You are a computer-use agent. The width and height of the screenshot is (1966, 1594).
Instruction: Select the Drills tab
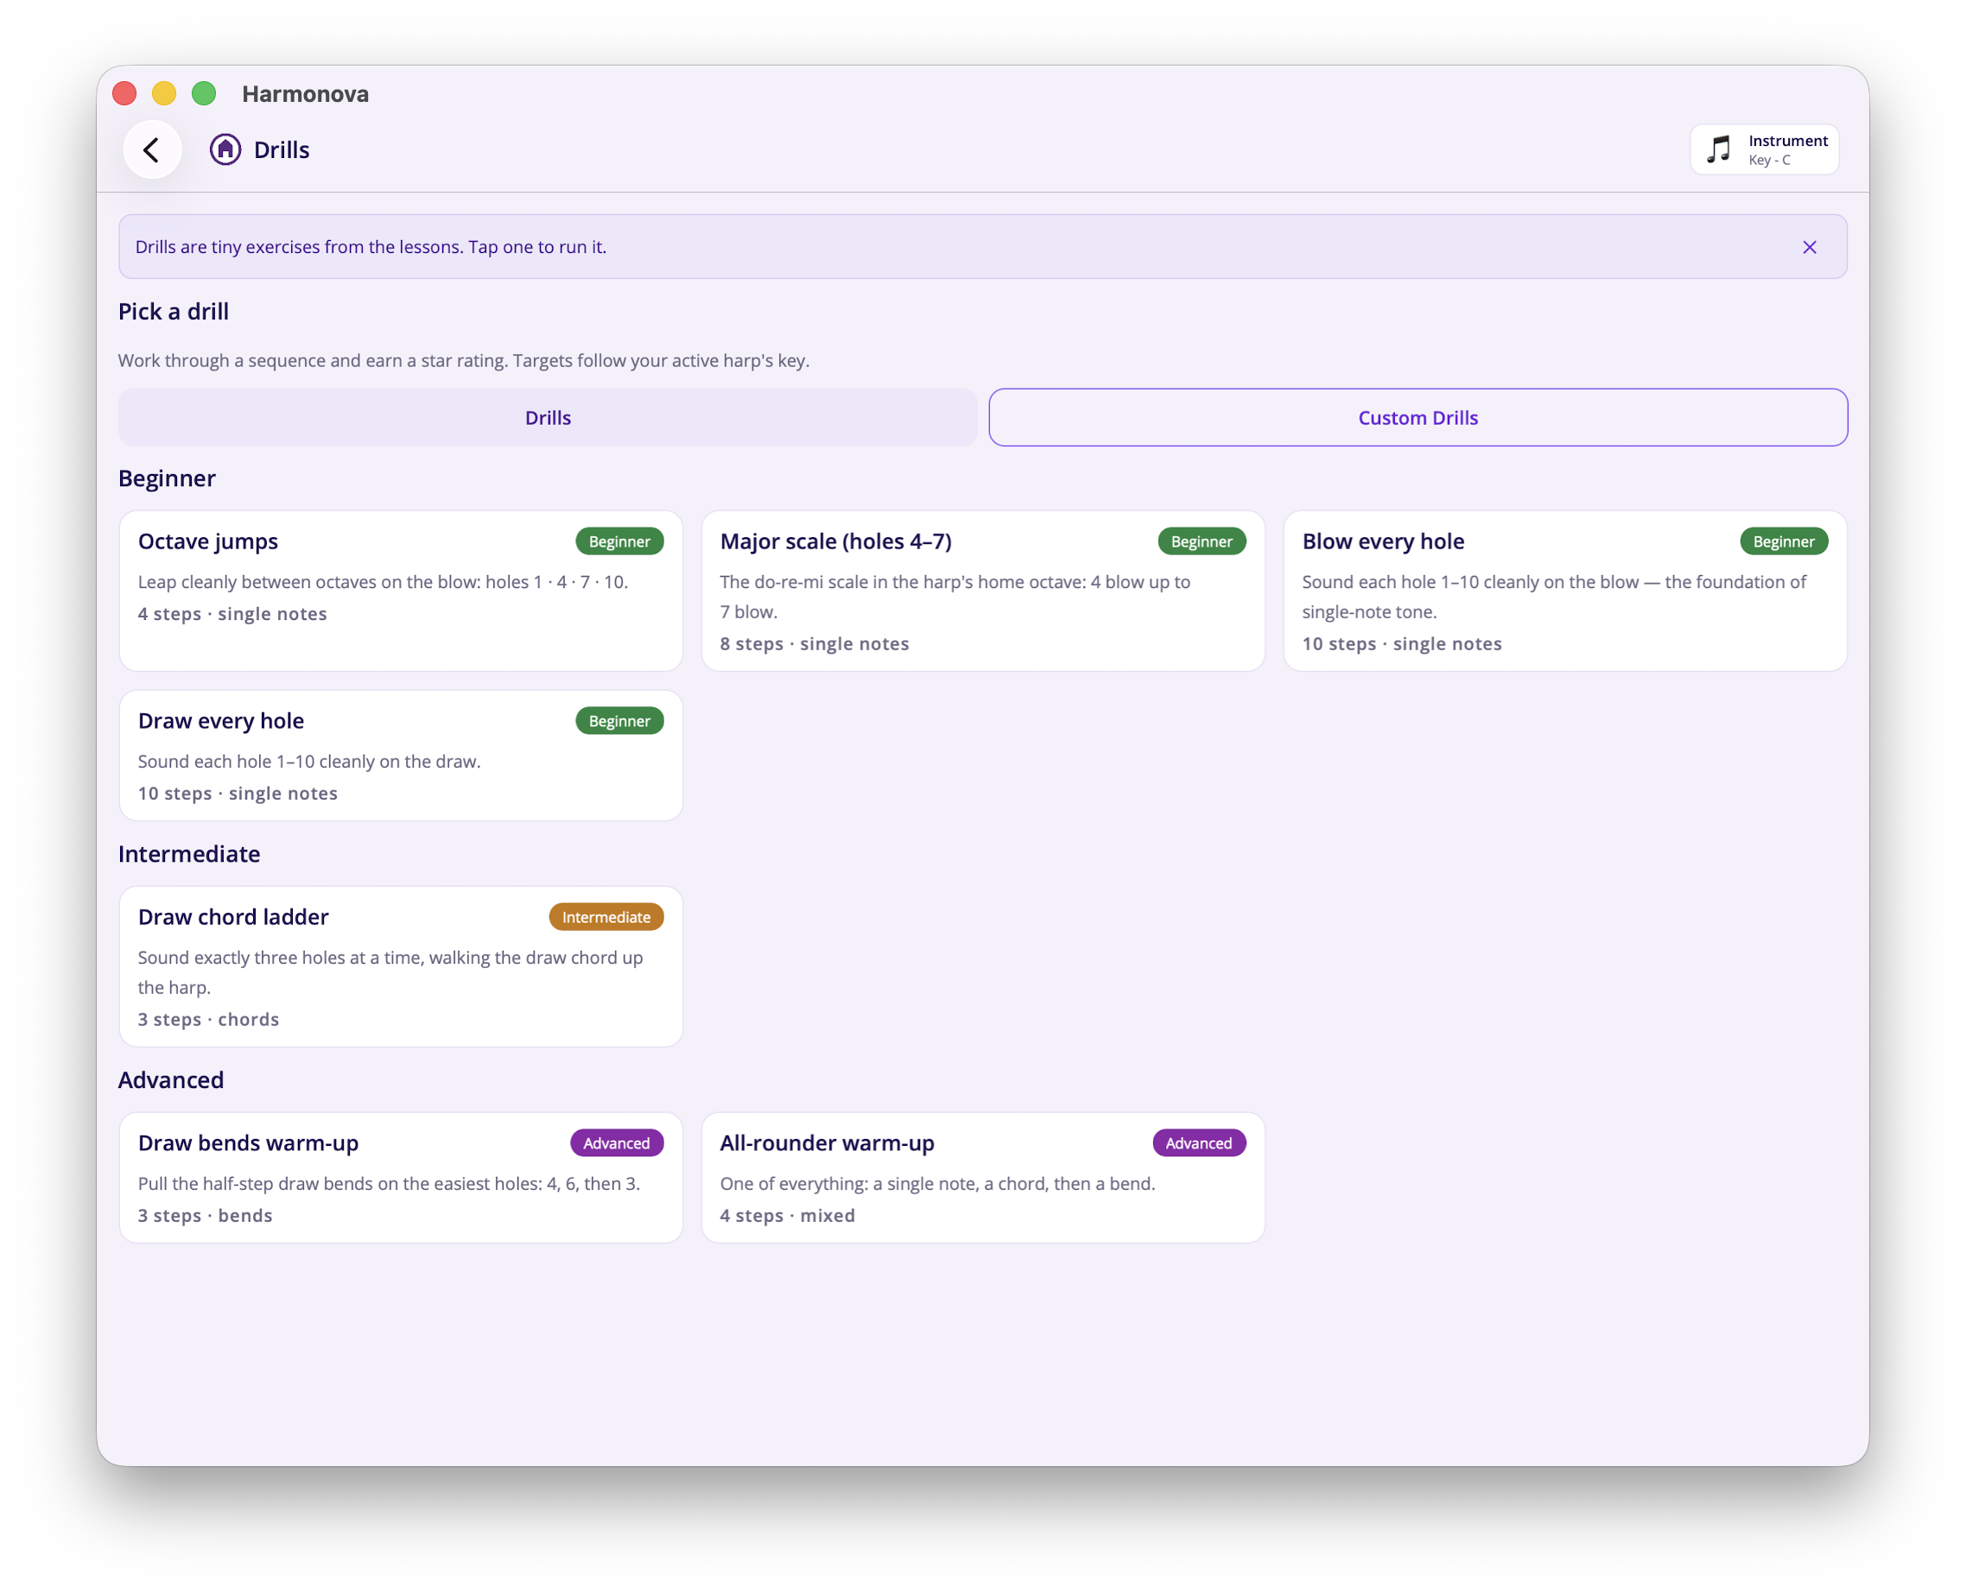pos(548,418)
